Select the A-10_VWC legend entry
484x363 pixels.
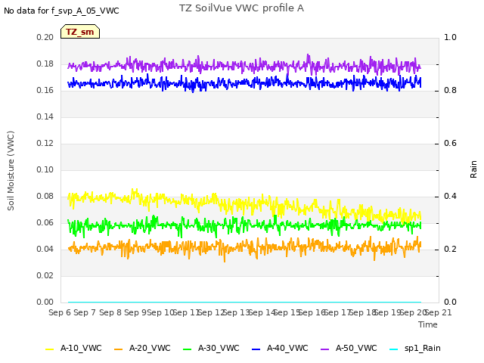[x=73, y=348]
